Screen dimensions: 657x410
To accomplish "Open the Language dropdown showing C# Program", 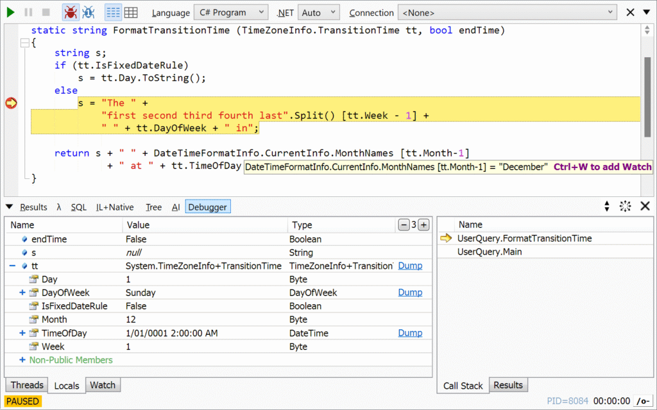I will [x=232, y=12].
